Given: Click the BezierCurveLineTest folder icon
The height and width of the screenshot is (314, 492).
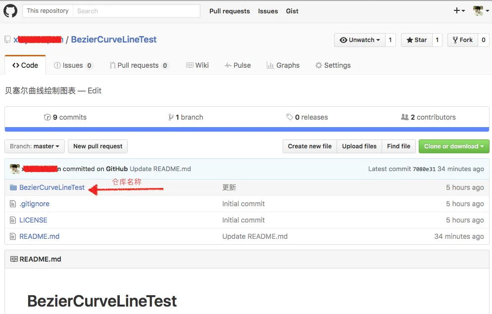Looking at the screenshot, I should pos(13,188).
